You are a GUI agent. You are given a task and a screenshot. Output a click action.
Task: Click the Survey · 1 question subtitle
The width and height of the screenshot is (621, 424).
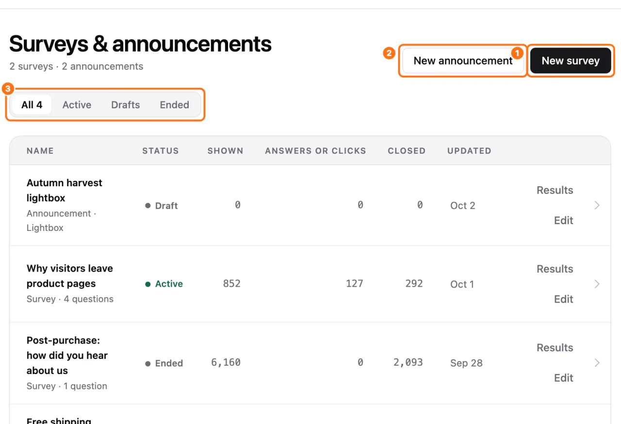(67, 386)
